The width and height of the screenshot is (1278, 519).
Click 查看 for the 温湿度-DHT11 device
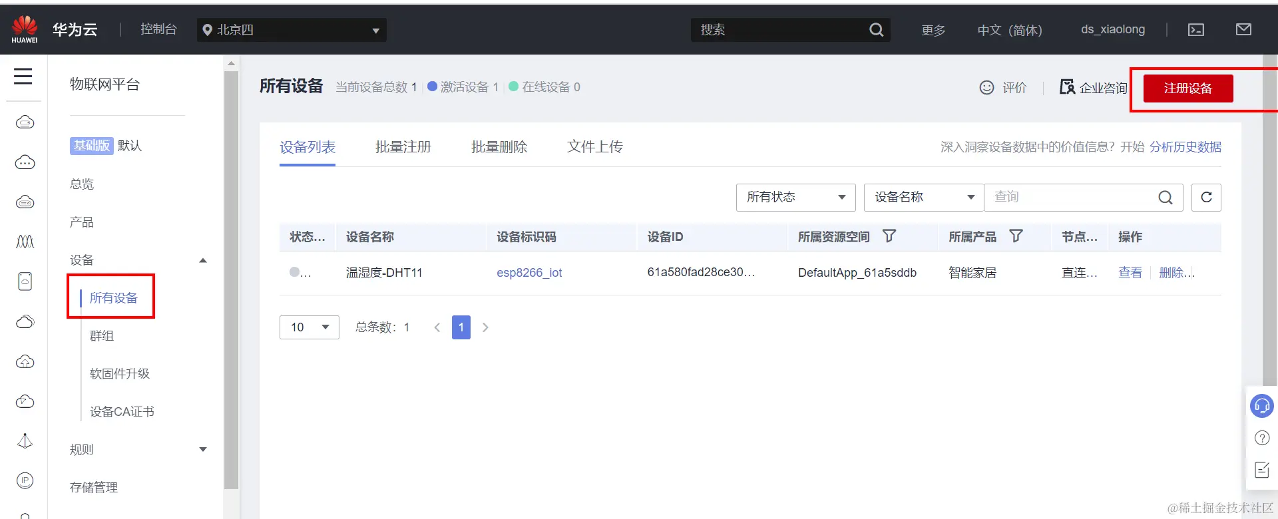(x=1130, y=273)
